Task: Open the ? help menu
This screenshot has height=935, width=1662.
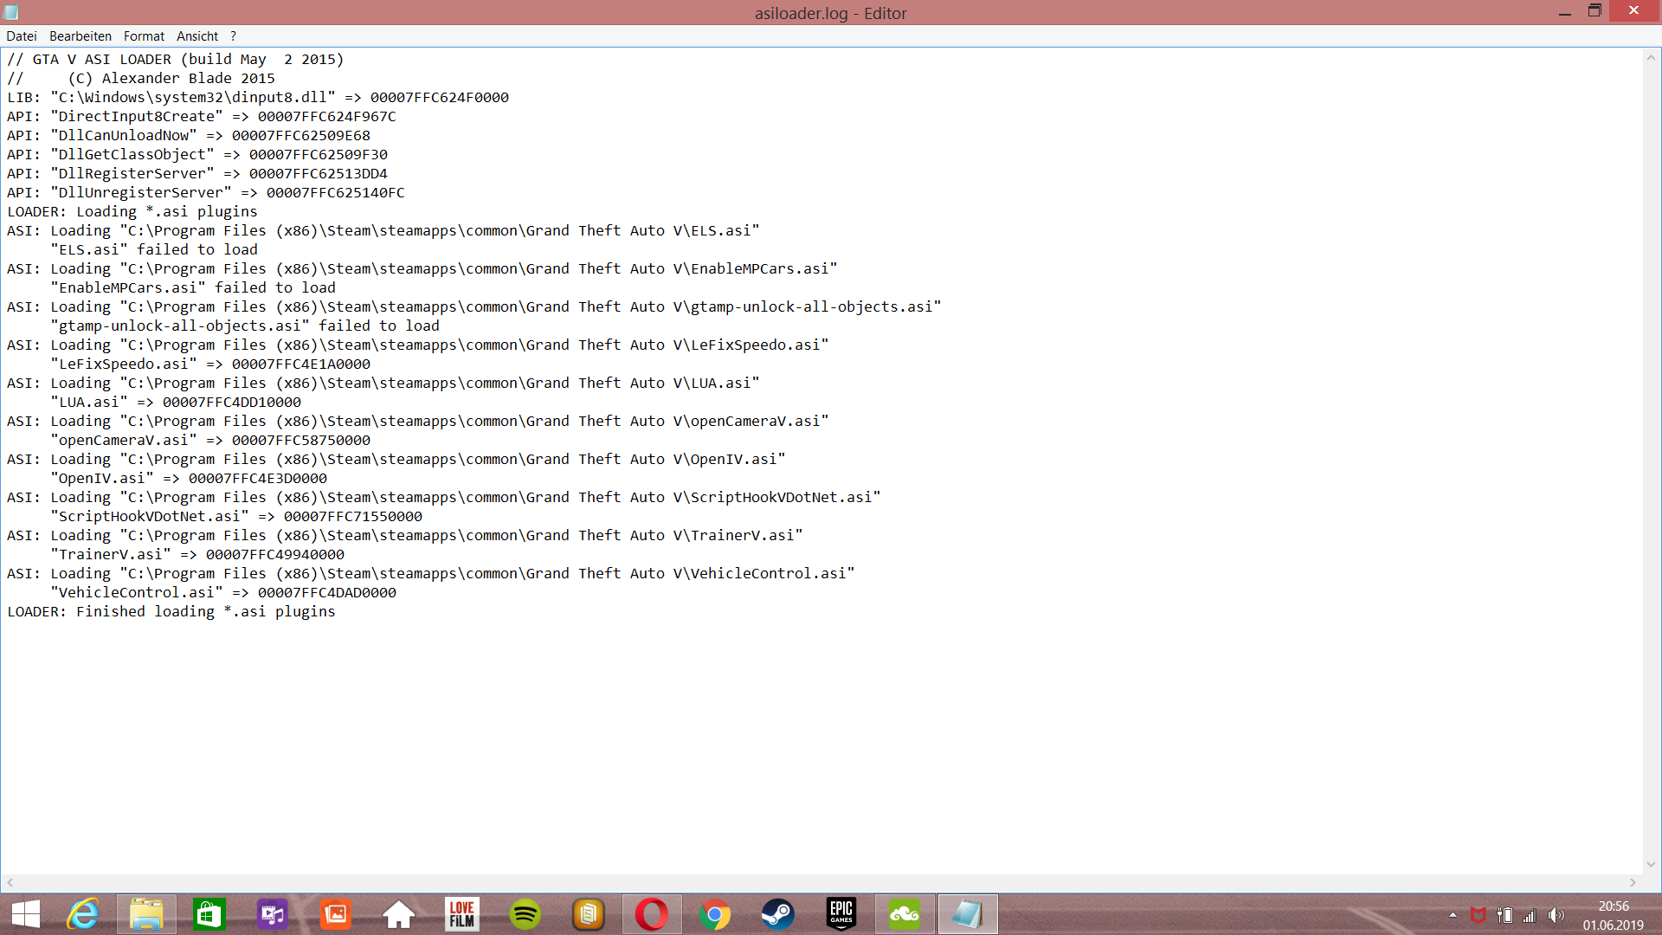Action: tap(233, 36)
